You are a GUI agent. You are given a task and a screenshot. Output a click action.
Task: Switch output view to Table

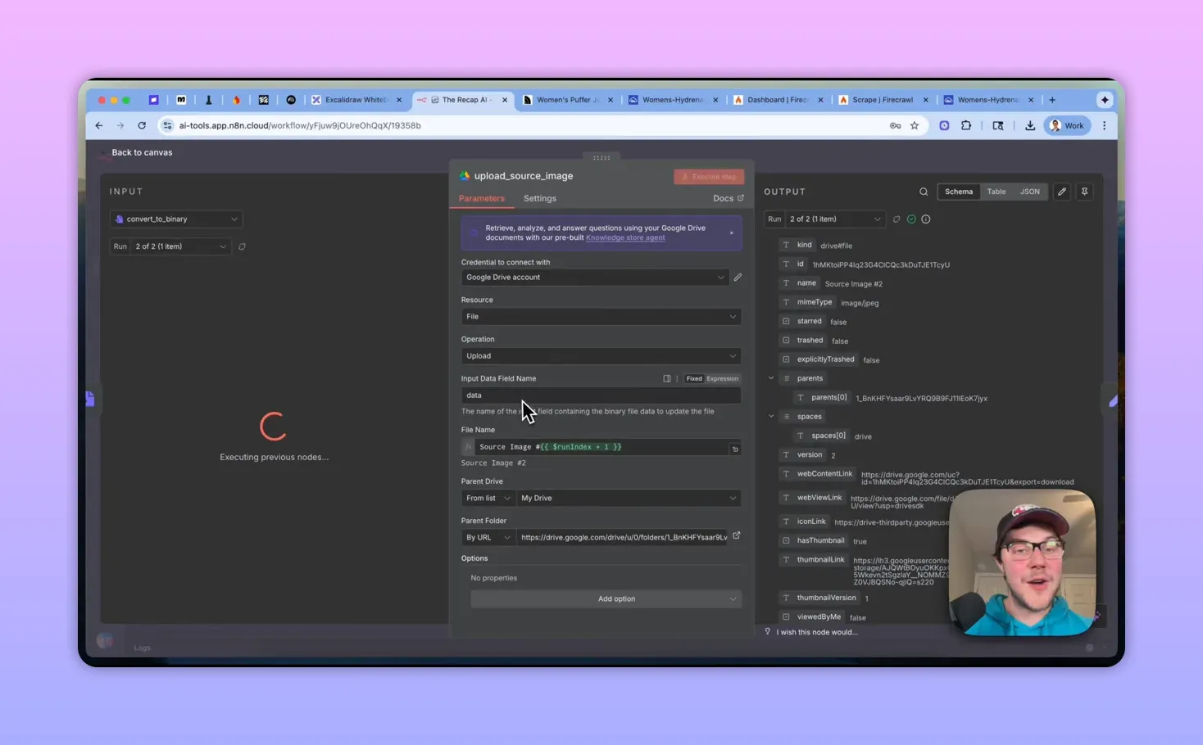click(996, 192)
